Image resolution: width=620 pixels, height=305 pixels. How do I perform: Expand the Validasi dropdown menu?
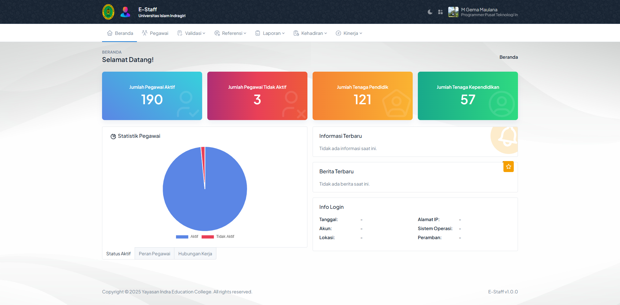191,33
